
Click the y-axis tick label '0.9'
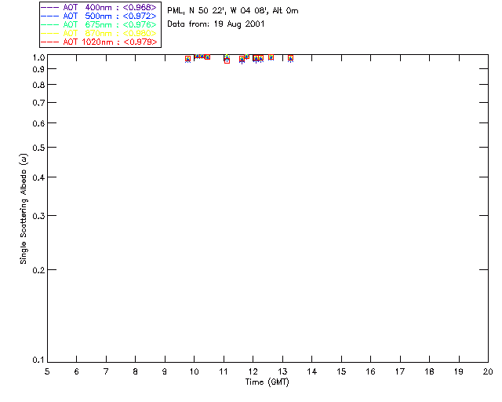38,69
